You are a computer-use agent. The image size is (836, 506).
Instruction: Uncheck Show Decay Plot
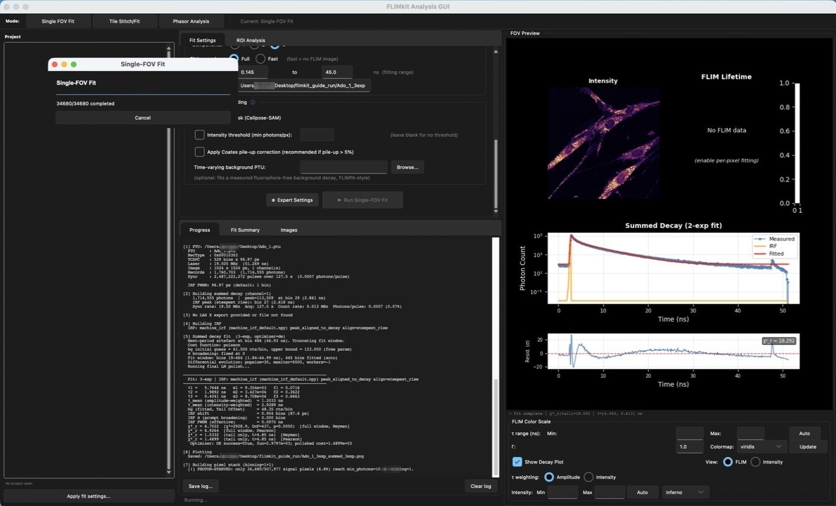click(517, 462)
